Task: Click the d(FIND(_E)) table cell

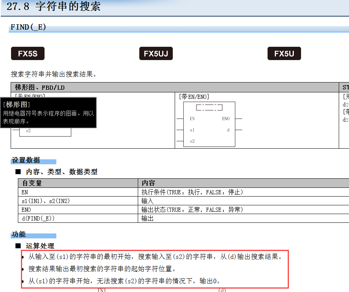Action: pyautogui.click(x=38, y=219)
